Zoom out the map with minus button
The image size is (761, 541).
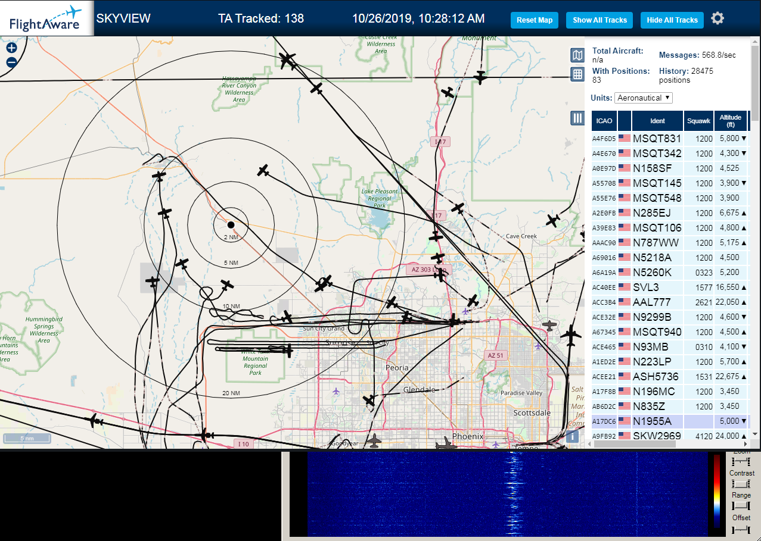coord(11,62)
